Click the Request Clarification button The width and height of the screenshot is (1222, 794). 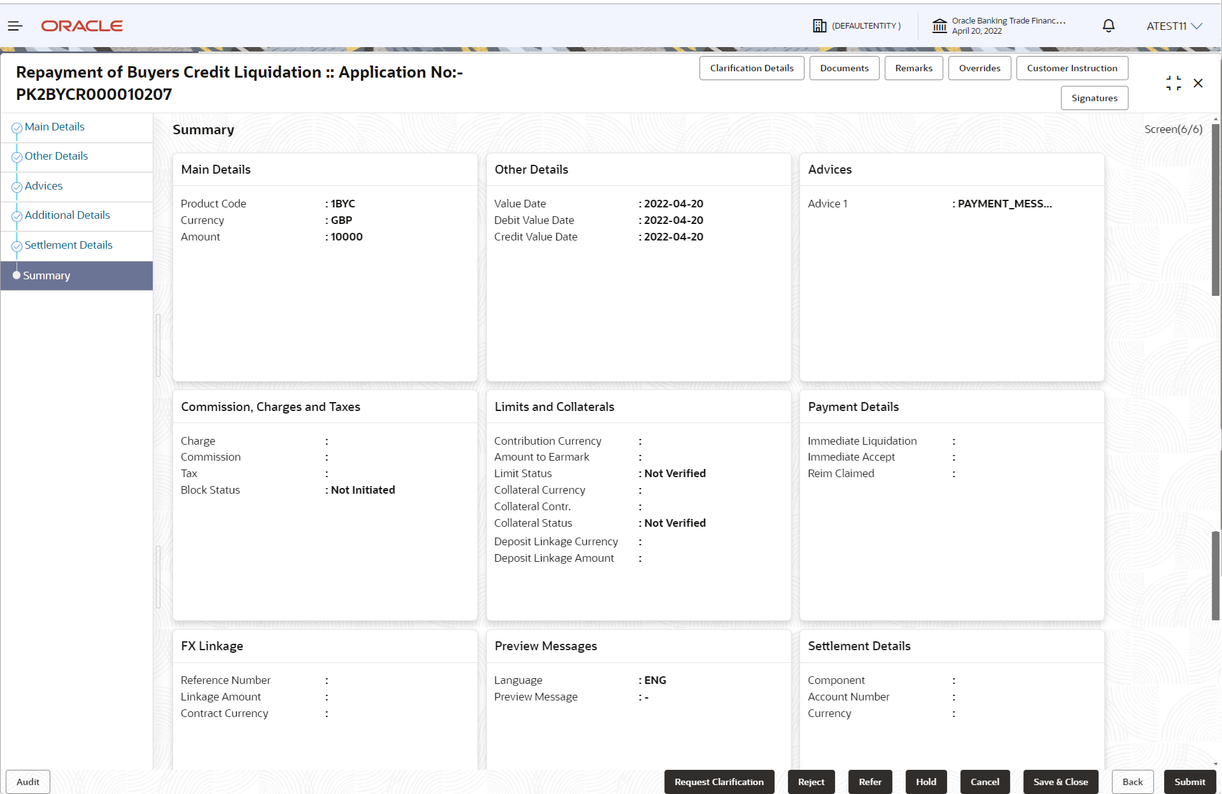click(x=719, y=782)
